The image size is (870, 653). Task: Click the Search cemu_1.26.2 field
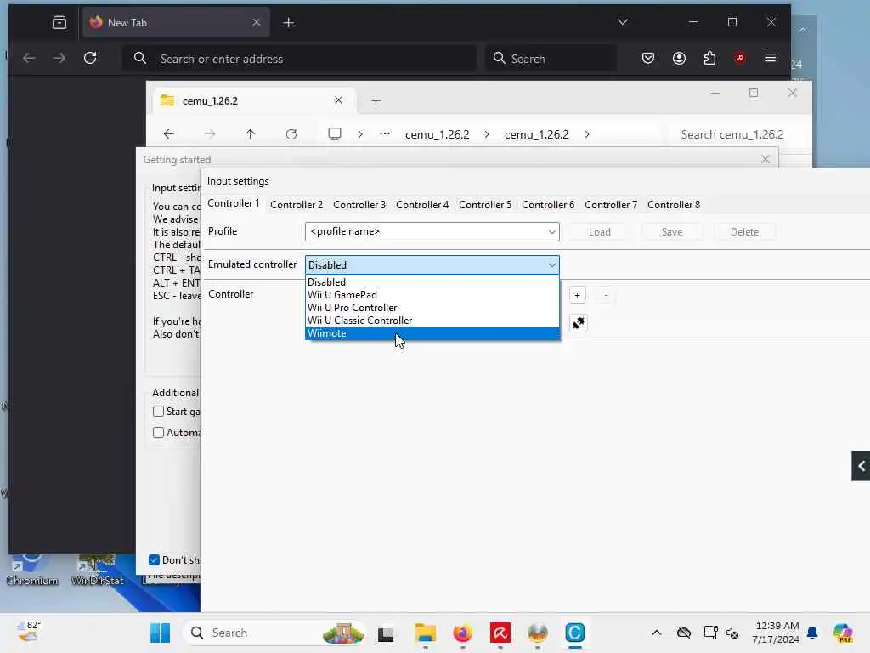click(732, 135)
